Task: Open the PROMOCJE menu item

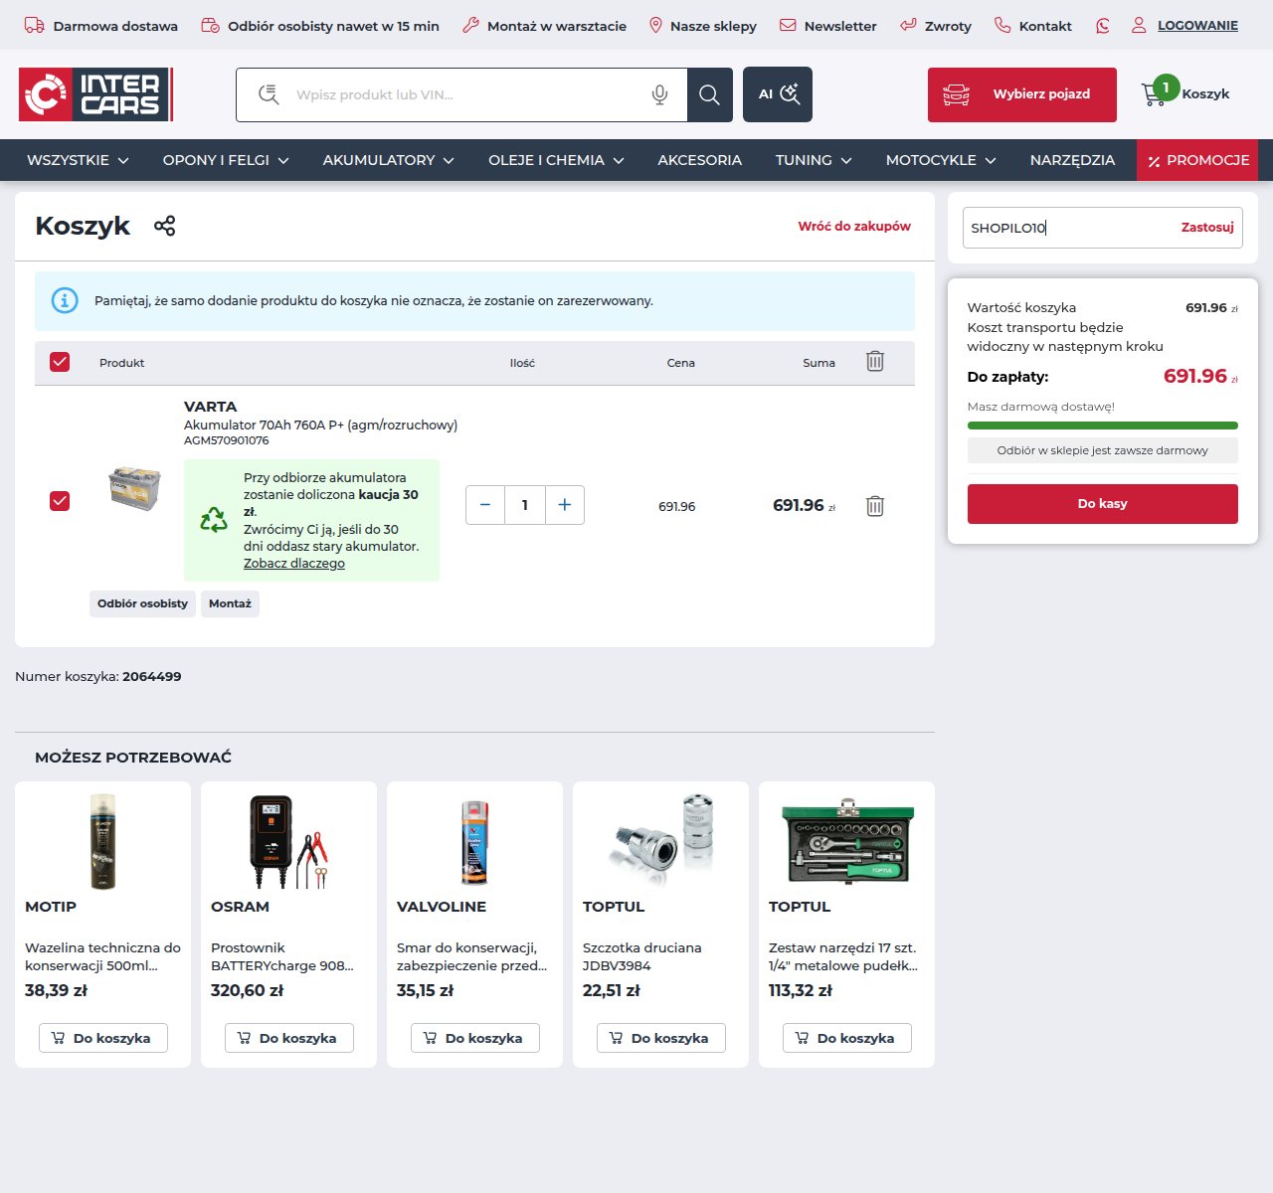Action: tap(1197, 160)
